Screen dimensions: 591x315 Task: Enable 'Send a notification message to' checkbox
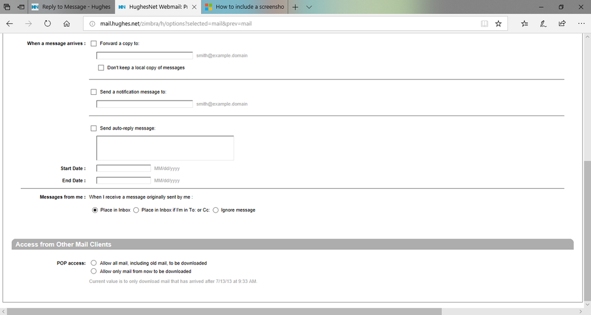point(94,92)
